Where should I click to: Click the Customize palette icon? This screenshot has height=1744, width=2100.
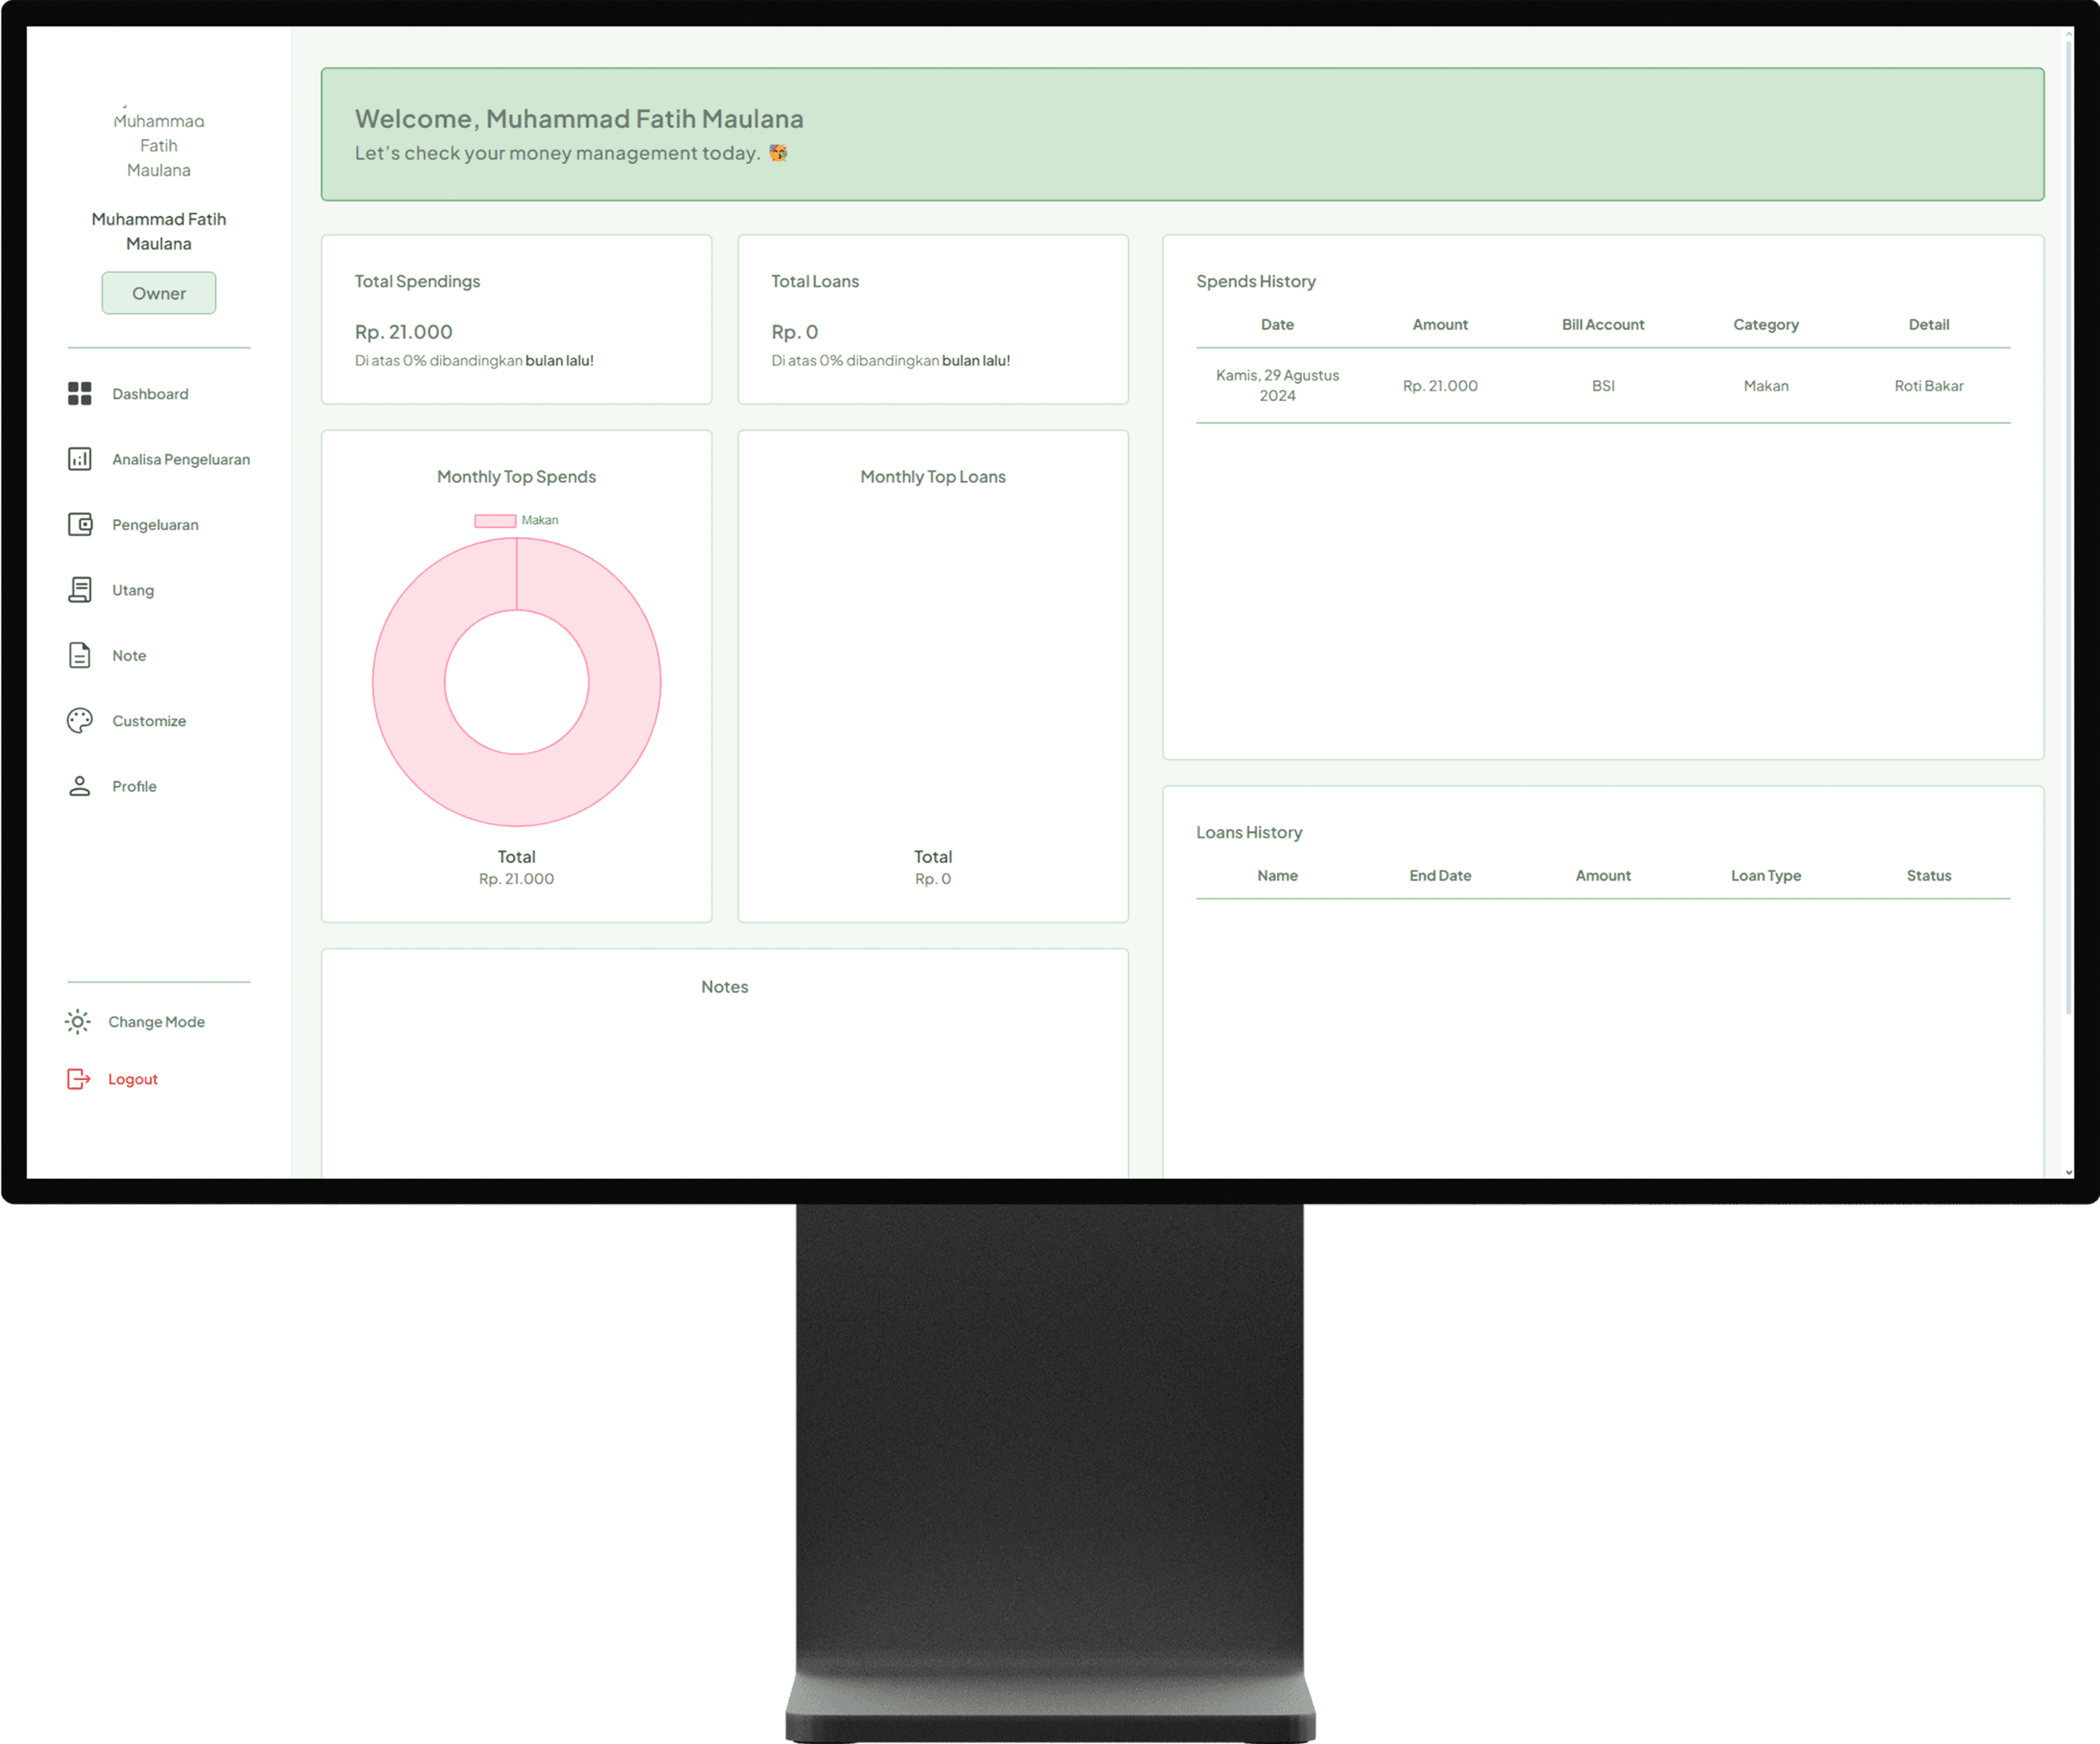79,720
